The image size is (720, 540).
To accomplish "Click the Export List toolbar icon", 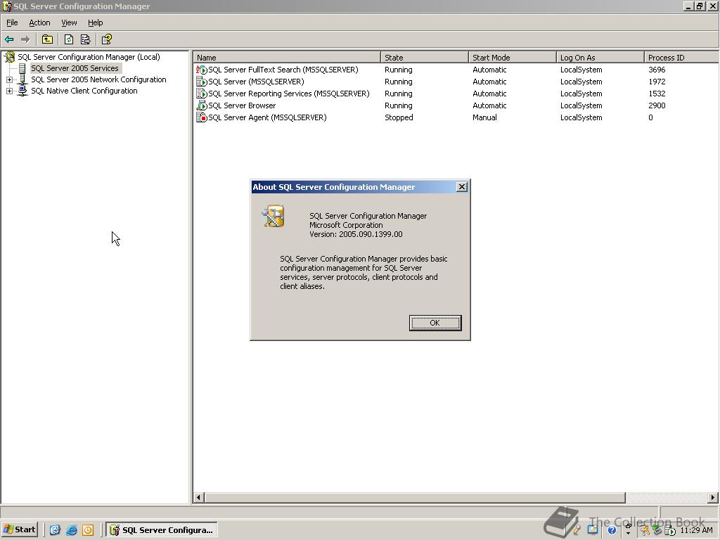I will click(85, 39).
